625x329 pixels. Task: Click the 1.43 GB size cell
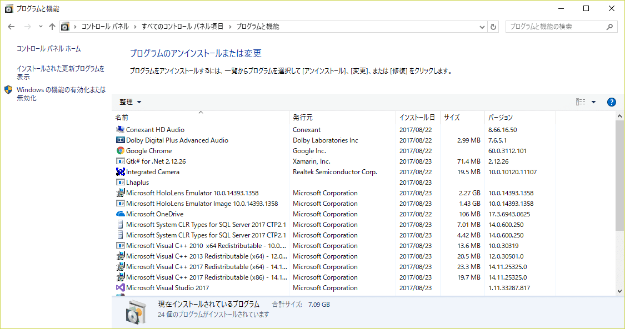(469, 203)
